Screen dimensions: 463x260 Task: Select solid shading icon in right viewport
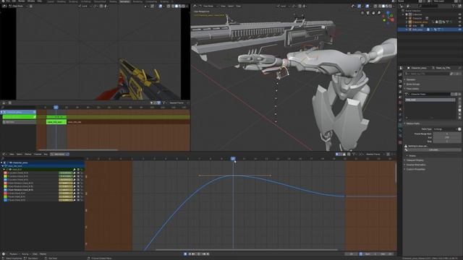pos(383,6)
